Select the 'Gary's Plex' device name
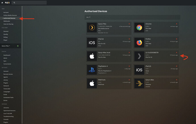Viewport: 196px width, 124px height. [x=102, y=24]
